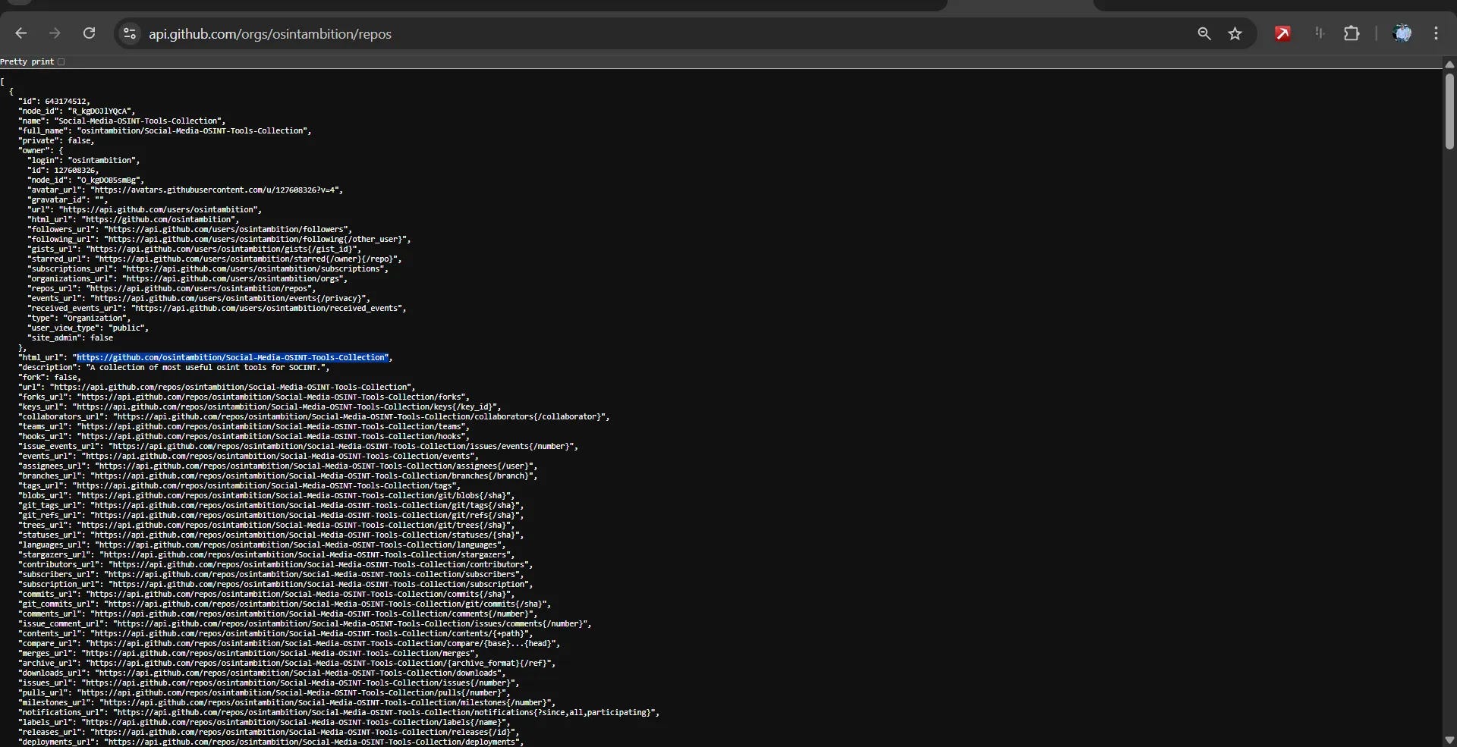The image size is (1457, 747).
Task: Click the "collaborators_url" line
Action: (314, 416)
